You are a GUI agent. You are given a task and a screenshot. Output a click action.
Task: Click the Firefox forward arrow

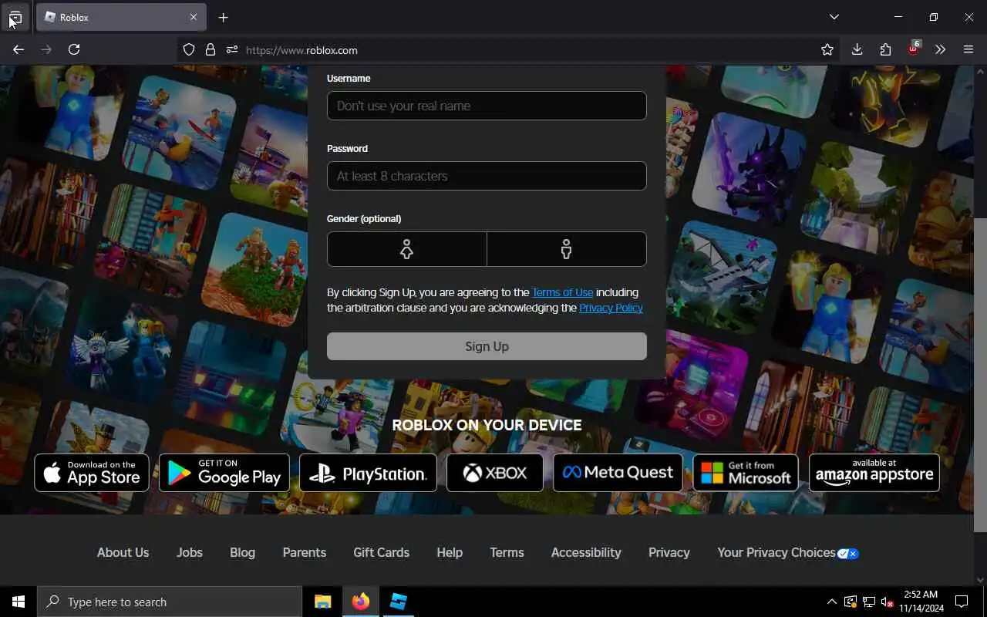coord(46,49)
